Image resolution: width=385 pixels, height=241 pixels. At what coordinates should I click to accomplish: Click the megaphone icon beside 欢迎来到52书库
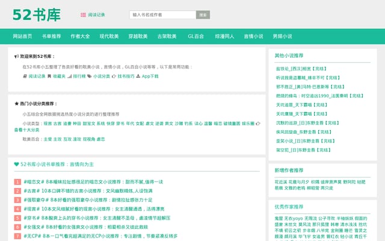pos(16,57)
